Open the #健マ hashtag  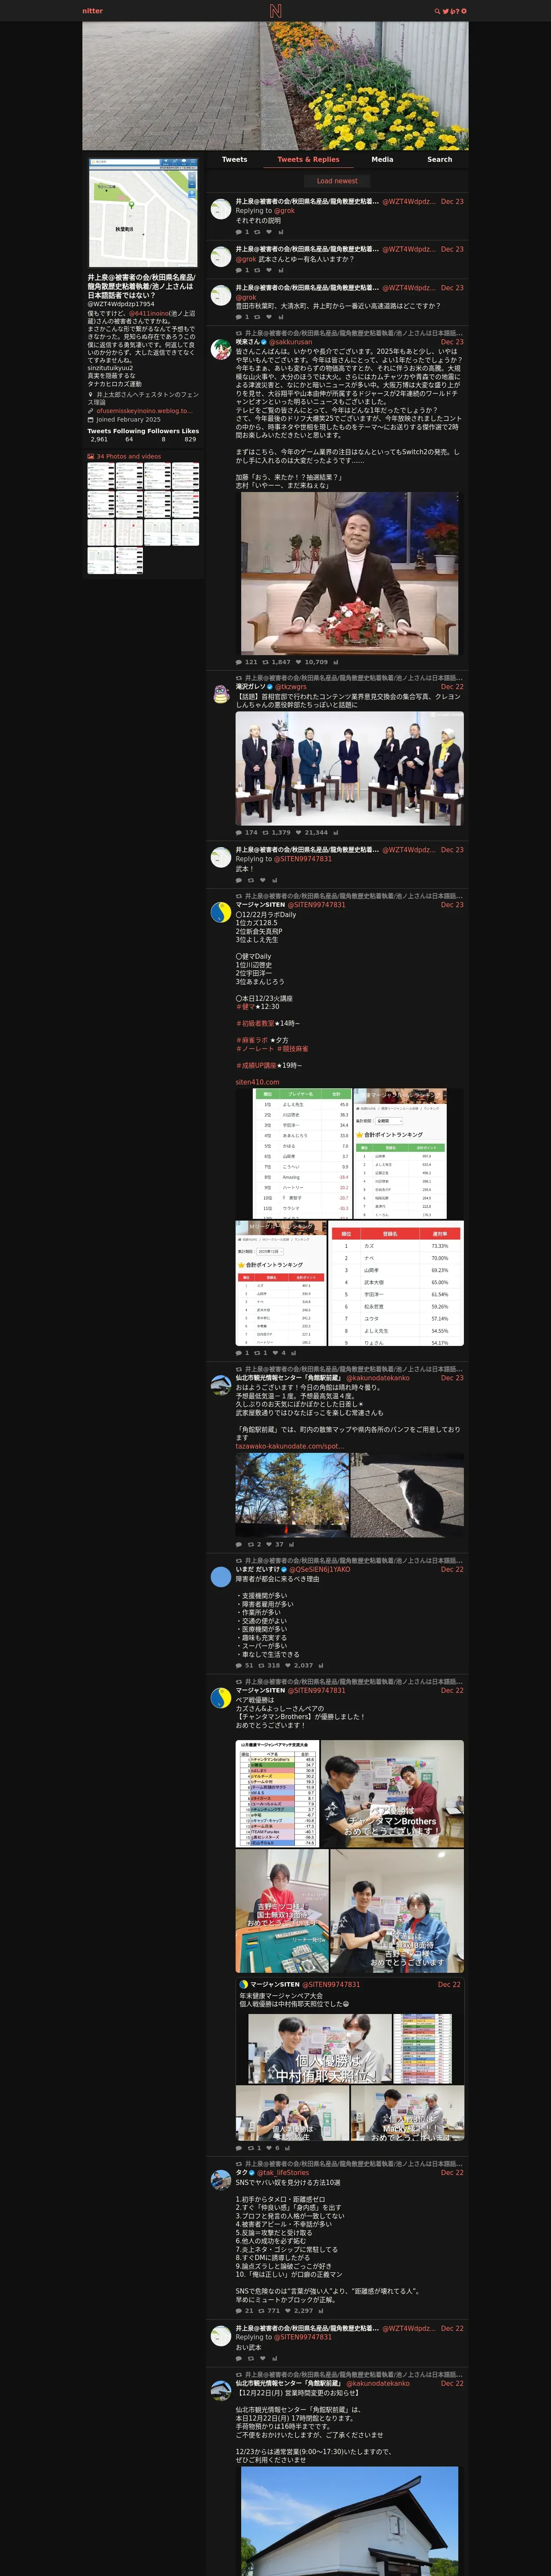[x=245, y=1007]
